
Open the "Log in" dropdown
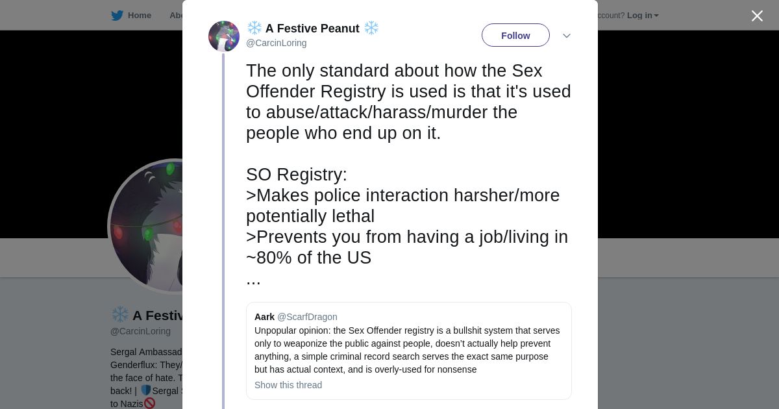tap(642, 16)
